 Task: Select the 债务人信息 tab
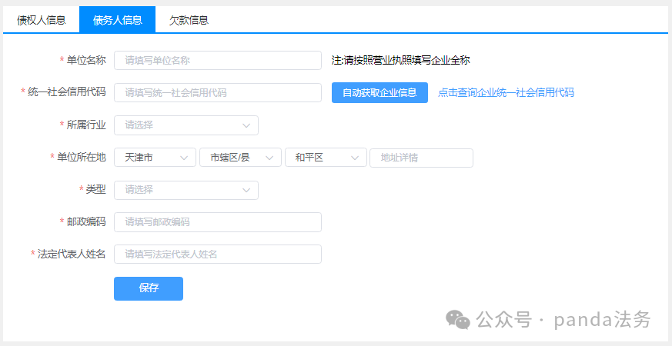[117, 20]
